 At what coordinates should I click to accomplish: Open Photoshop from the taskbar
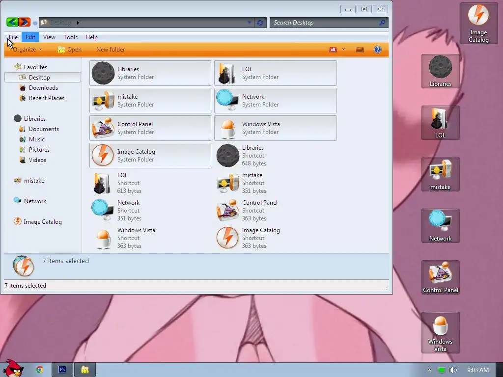[62, 370]
